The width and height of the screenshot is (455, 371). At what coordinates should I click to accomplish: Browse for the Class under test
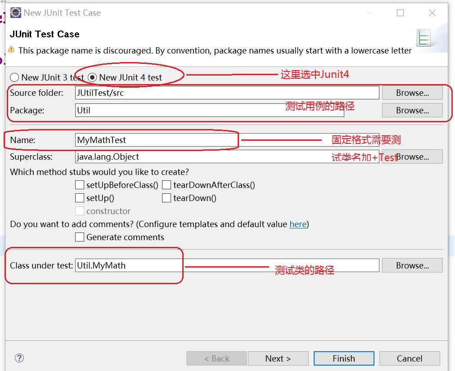click(x=412, y=265)
